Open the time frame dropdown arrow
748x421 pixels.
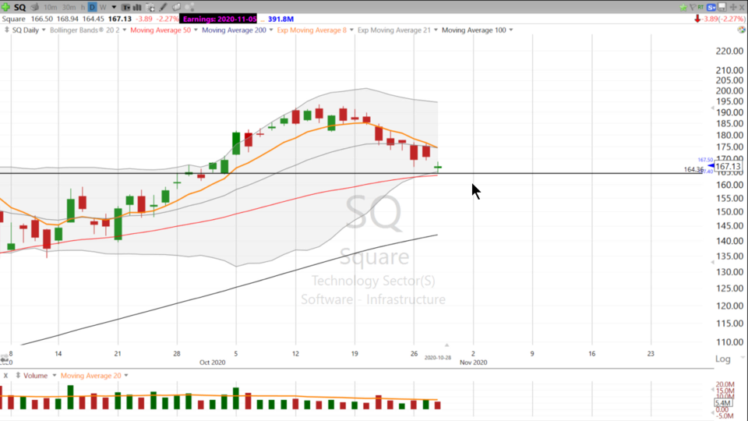pos(114,7)
